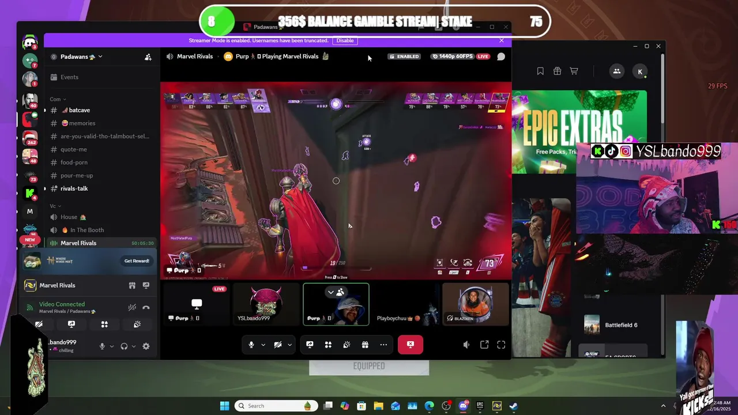
Task: Mute the microphone in the call control bar
Action: coord(251,345)
